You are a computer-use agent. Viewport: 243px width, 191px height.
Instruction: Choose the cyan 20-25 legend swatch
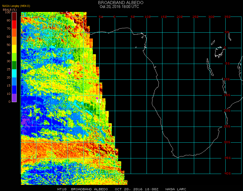14,73
